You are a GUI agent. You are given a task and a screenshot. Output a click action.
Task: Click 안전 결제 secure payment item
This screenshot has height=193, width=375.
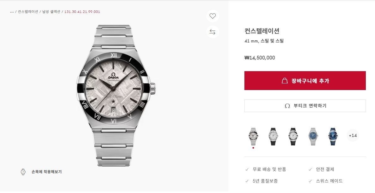[325, 169]
